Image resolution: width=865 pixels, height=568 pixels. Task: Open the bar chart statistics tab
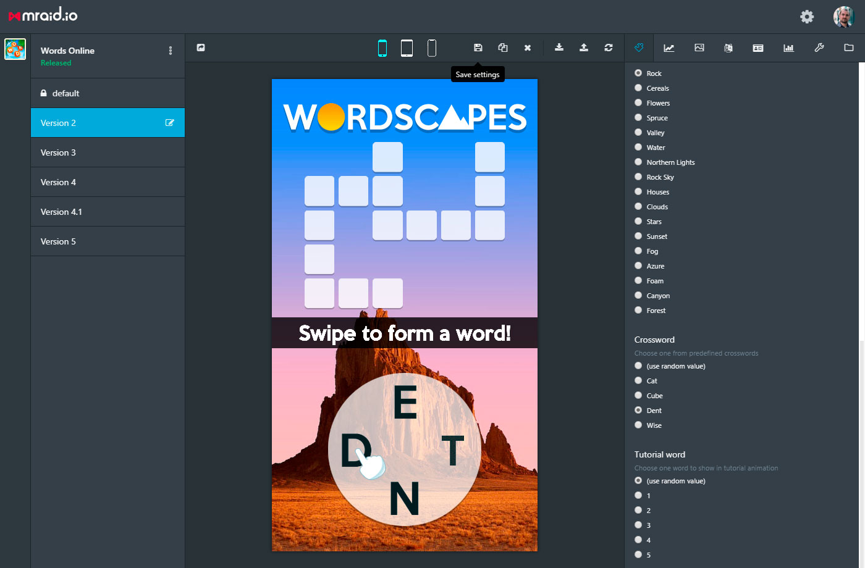coord(788,48)
